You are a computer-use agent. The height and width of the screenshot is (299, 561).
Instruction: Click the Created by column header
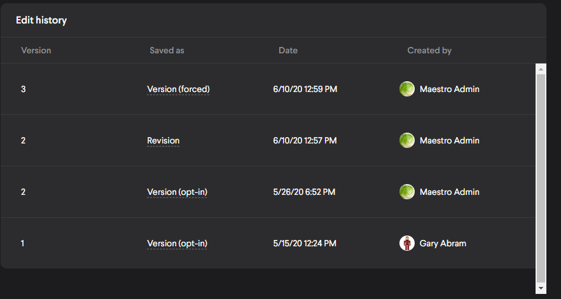[x=429, y=50]
